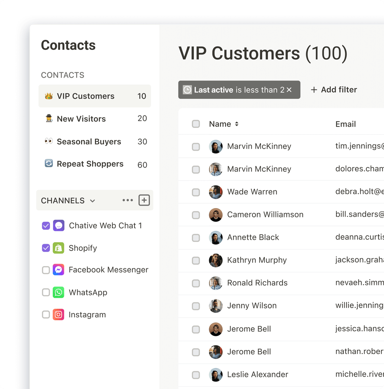Click the Seasonal Buyers eyes icon

pos(49,141)
